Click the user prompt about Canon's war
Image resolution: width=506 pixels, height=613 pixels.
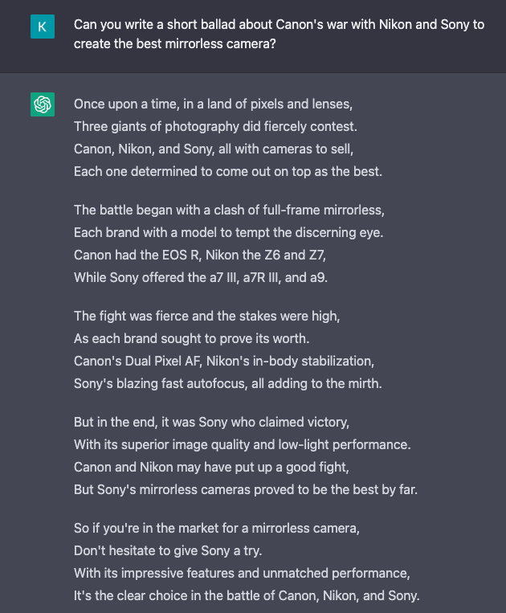[x=279, y=34]
